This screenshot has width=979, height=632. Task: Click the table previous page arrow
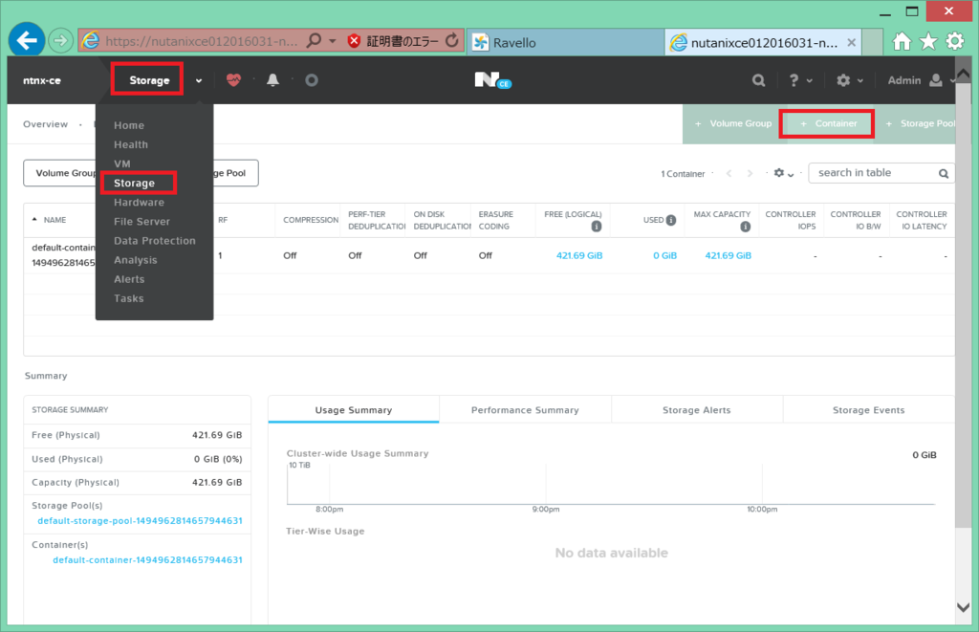pyautogui.click(x=729, y=174)
